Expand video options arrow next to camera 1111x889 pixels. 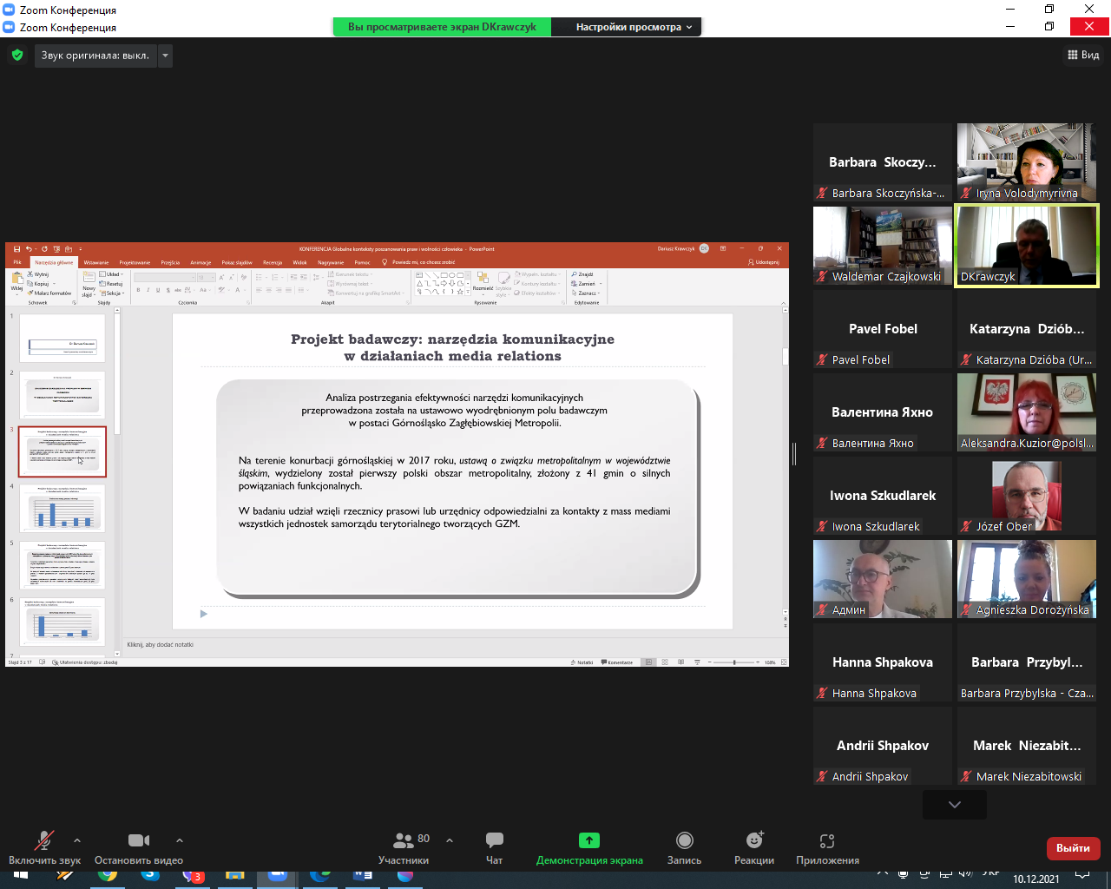pos(180,840)
